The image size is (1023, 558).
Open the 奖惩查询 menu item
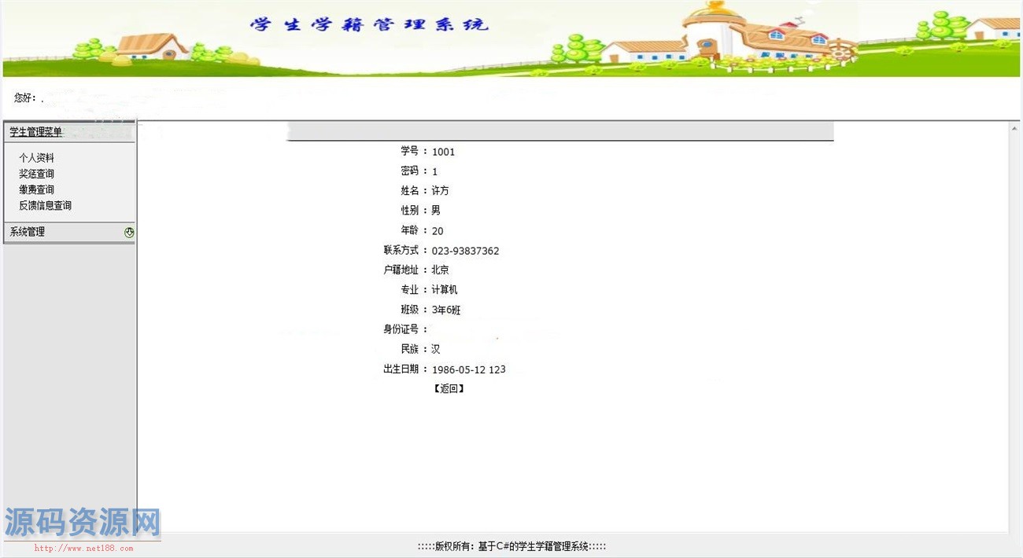click(x=37, y=174)
